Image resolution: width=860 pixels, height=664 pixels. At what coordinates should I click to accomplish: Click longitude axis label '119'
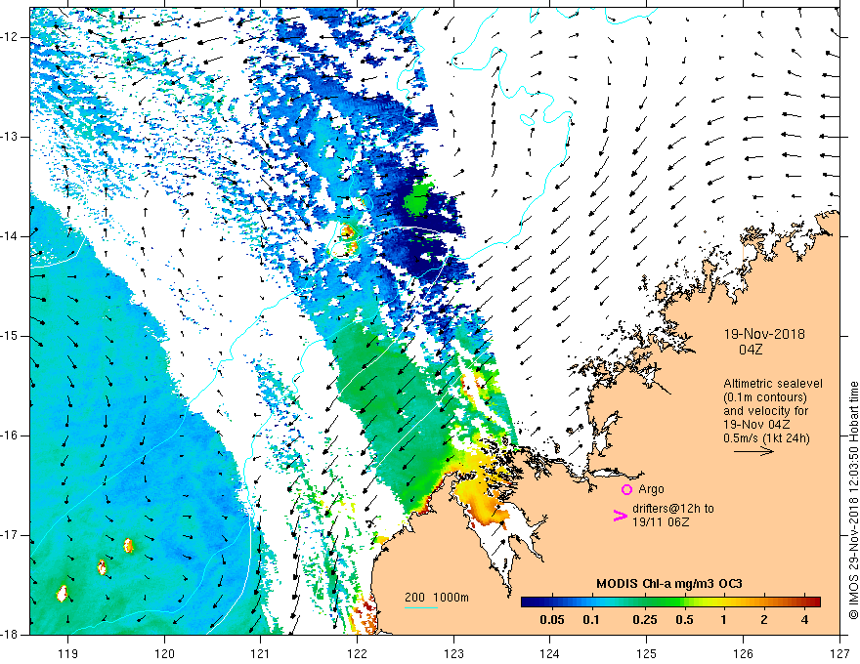tap(67, 653)
